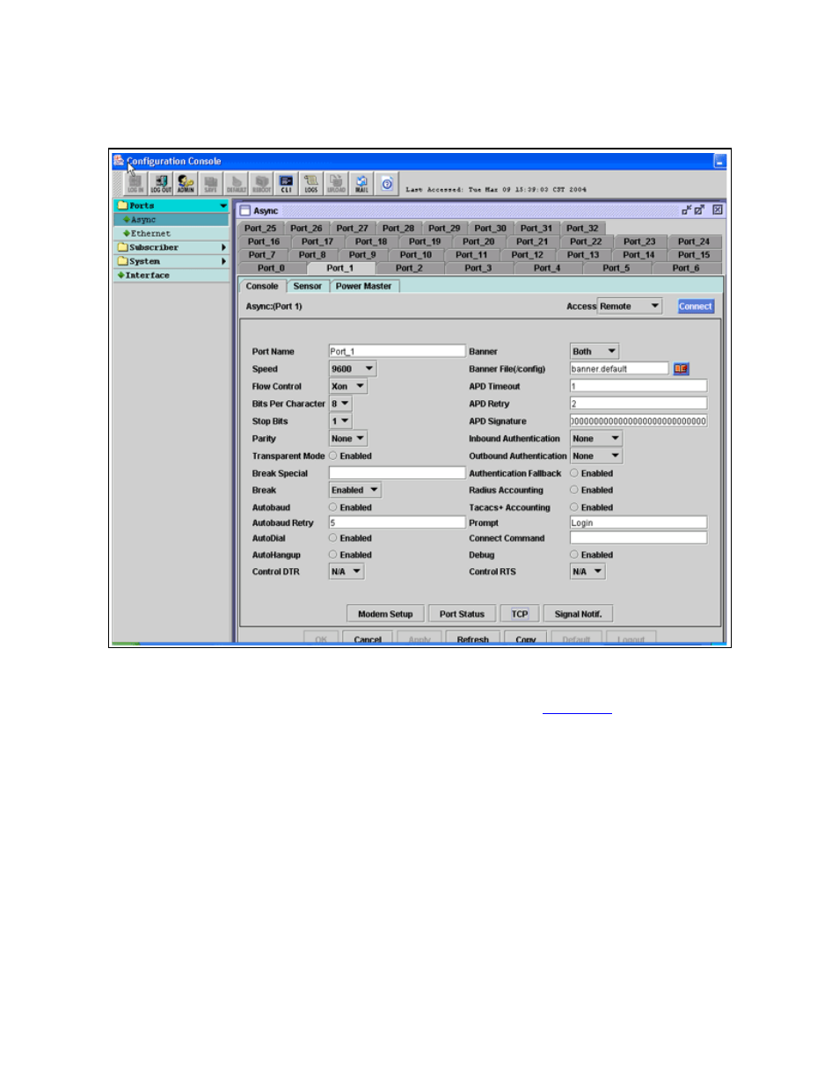Open the Banner Both dropdown
This screenshot has height=1086, width=839.
pyautogui.click(x=595, y=351)
